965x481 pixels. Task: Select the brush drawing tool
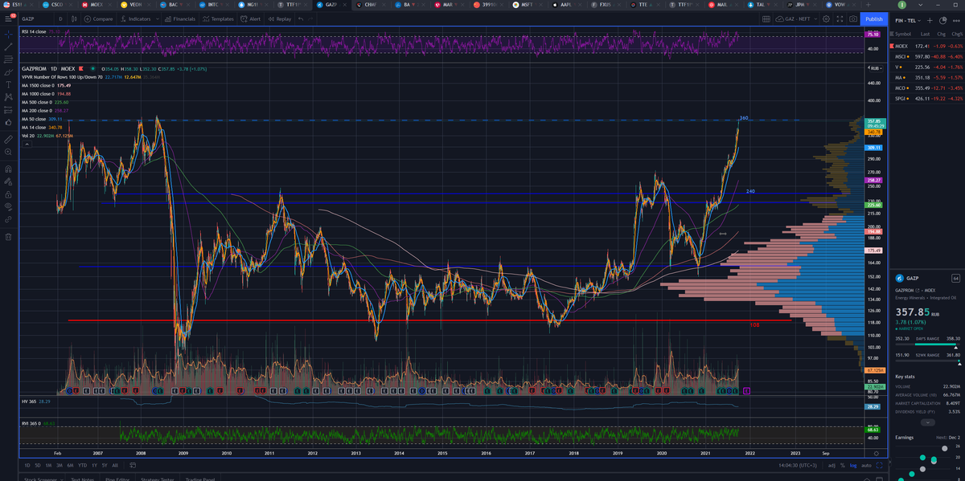click(8, 72)
